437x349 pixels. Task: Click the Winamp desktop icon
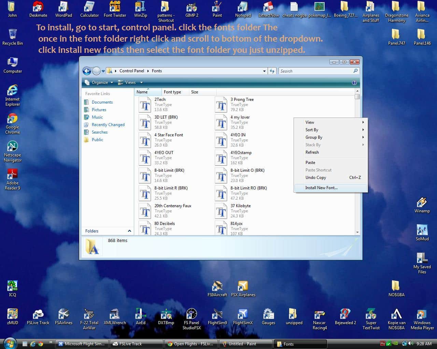click(x=422, y=203)
